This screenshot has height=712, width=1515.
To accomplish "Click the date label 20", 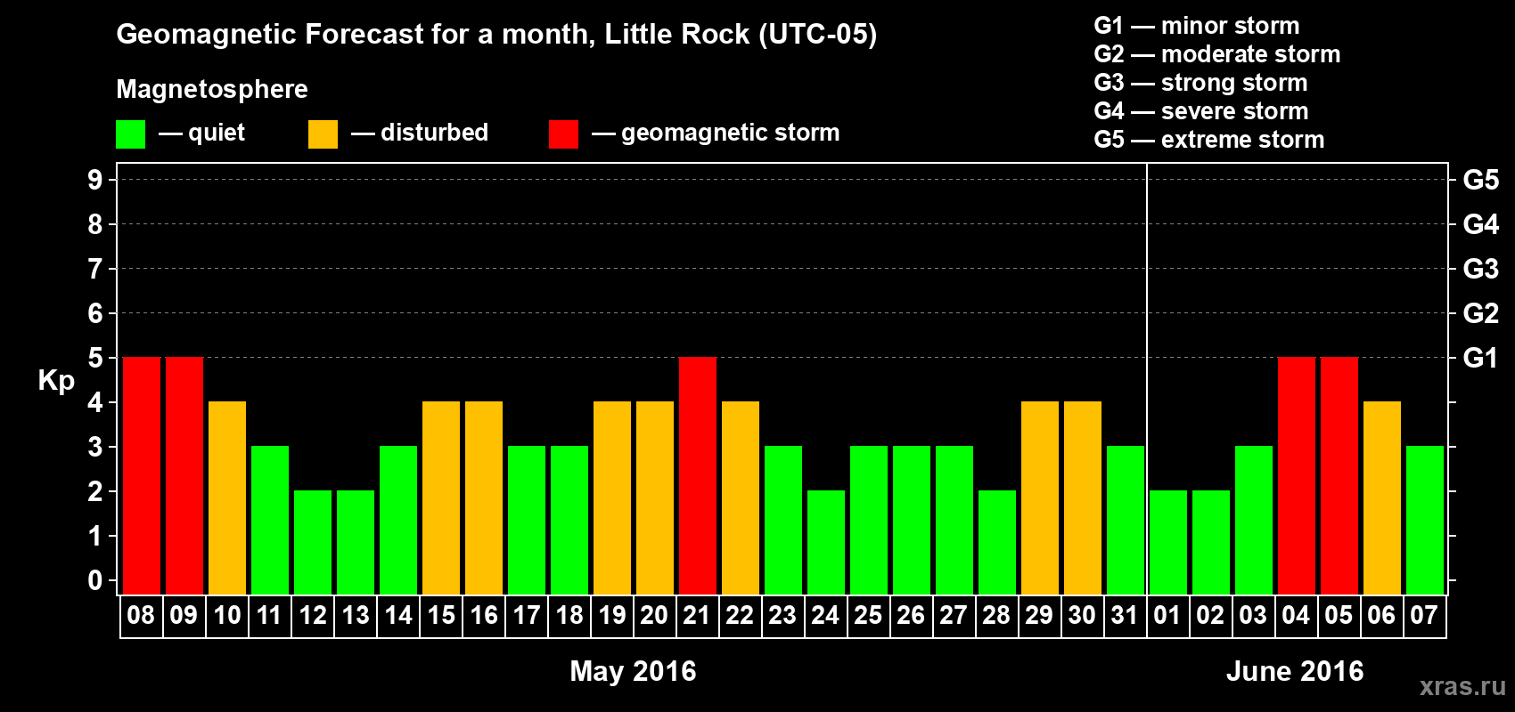I will click(654, 616).
